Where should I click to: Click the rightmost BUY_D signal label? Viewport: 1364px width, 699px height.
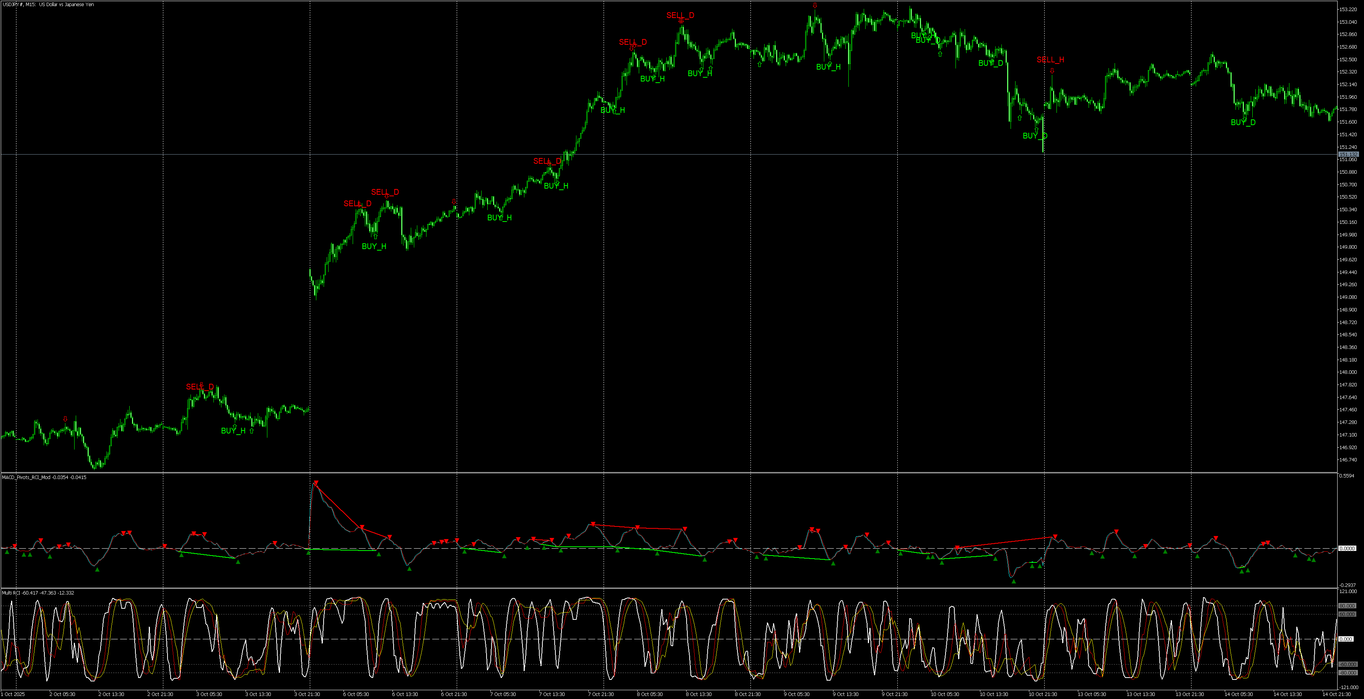(1243, 122)
